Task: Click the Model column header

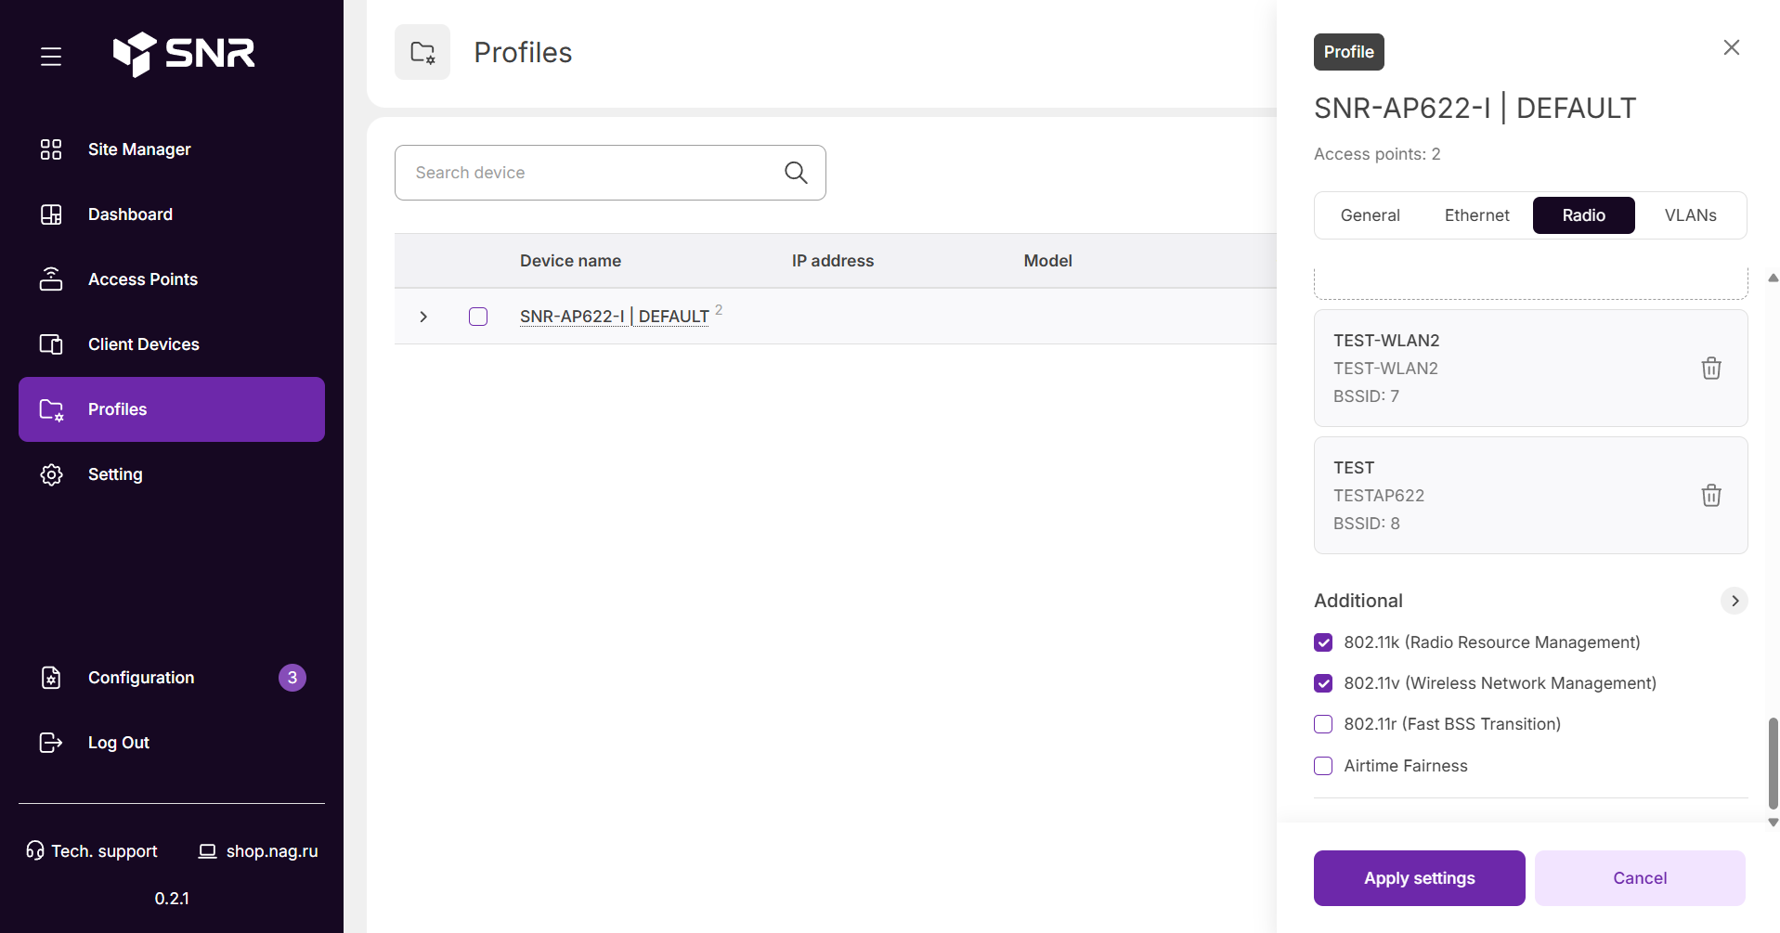Action: (1047, 261)
